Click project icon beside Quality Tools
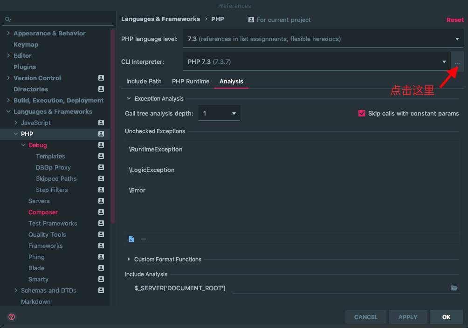Screen dimensions: 468x328 pos(101,234)
